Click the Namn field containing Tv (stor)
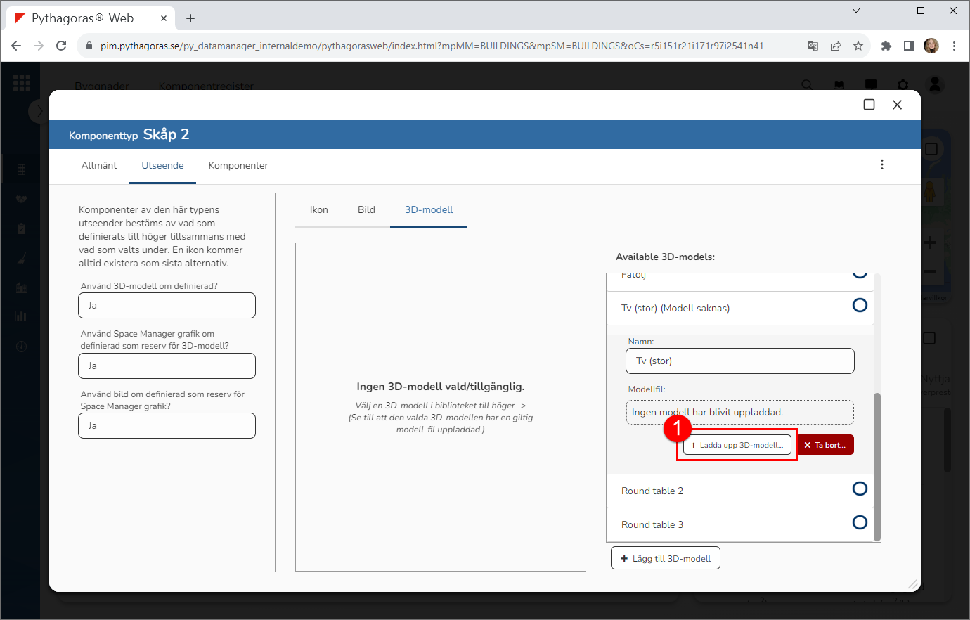The image size is (970, 620). [739, 361]
